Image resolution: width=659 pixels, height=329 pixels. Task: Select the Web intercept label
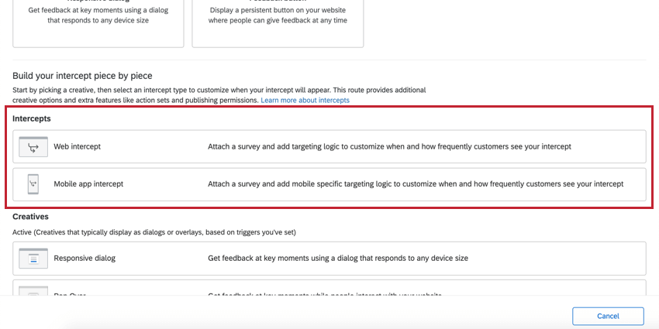[x=77, y=147]
